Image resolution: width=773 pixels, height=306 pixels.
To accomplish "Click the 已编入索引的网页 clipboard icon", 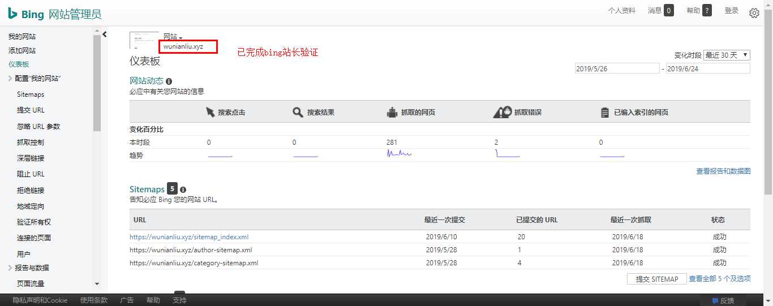I will [x=604, y=112].
